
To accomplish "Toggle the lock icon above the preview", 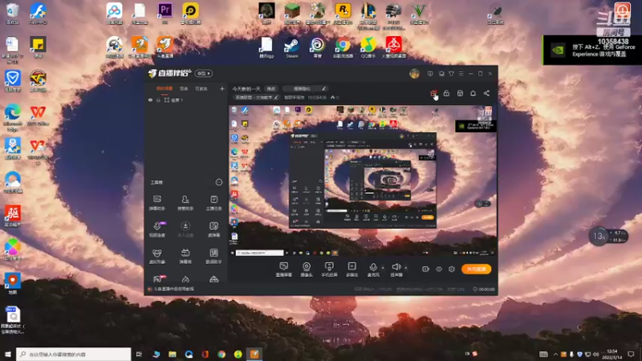I will (446, 94).
